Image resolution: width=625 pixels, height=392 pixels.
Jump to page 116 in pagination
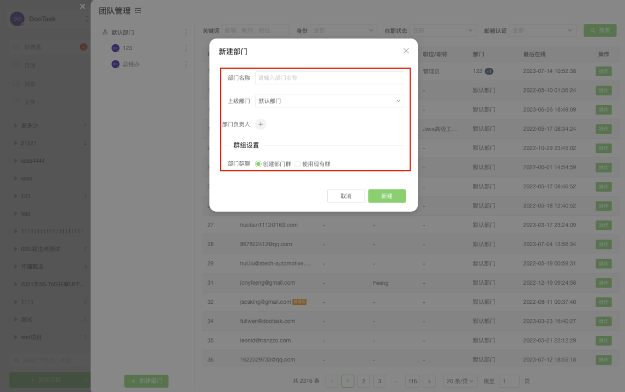412,381
